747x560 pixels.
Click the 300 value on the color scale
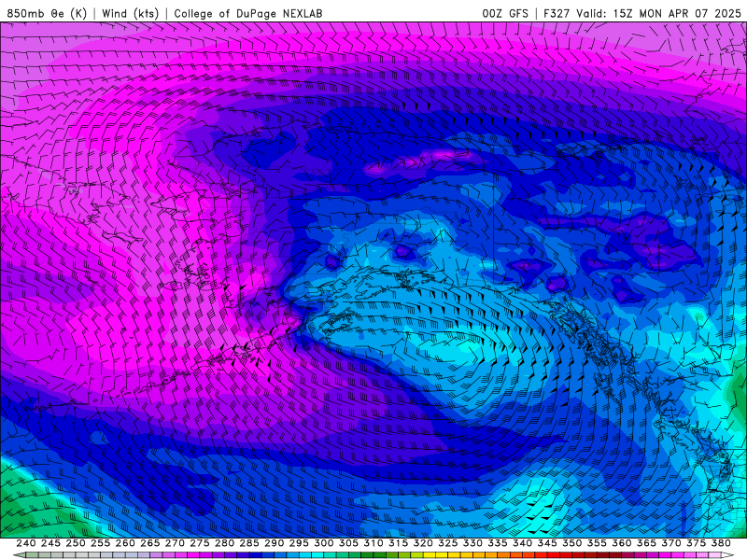pyautogui.click(x=324, y=543)
